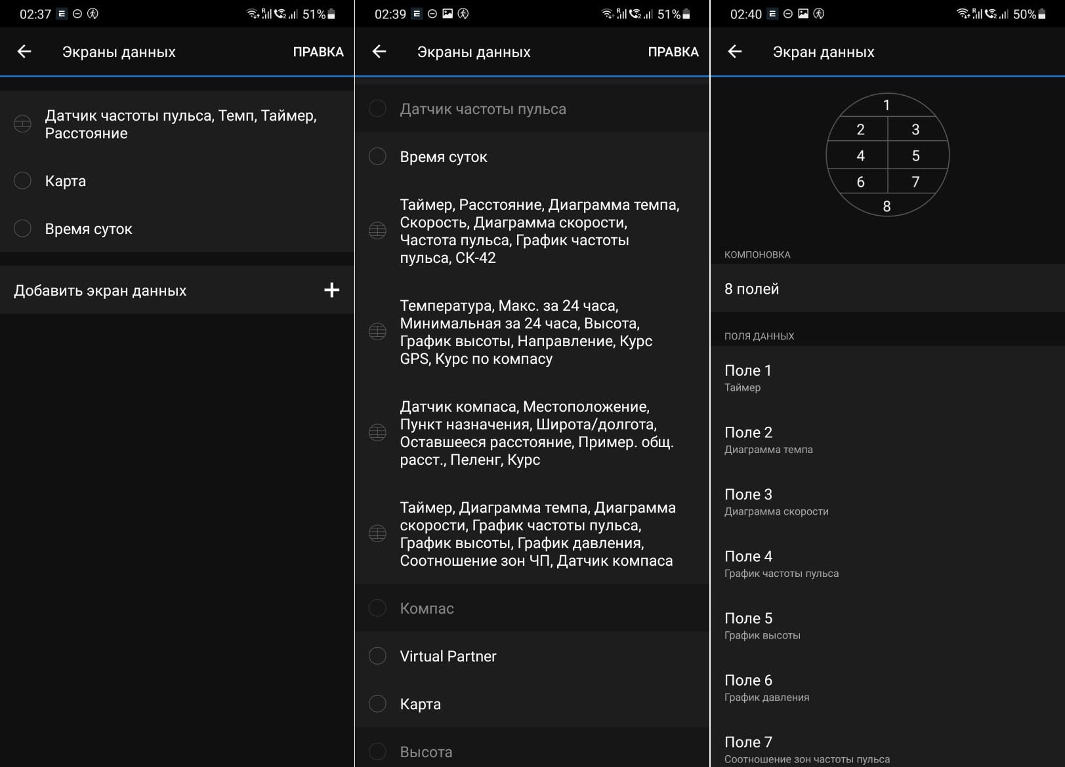Tap the plus icon to add data screen
This screenshot has width=1065, height=767.
[331, 290]
